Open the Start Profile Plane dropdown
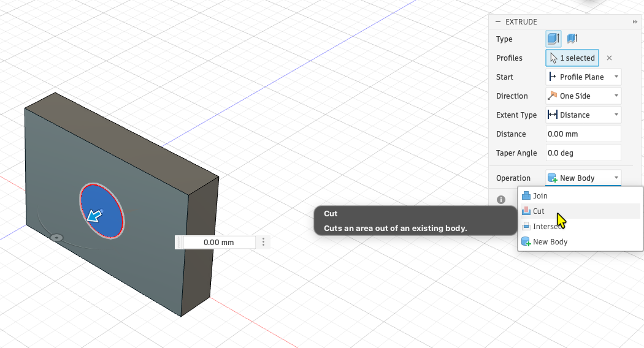Image resolution: width=644 pixels, height=348 pixels. tap(583, 77)
